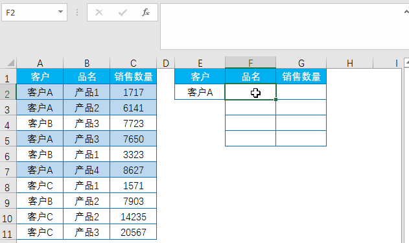Select cell with value 6141
The height and width of the screenshot is (243, 409).
(x=134, y=108)
